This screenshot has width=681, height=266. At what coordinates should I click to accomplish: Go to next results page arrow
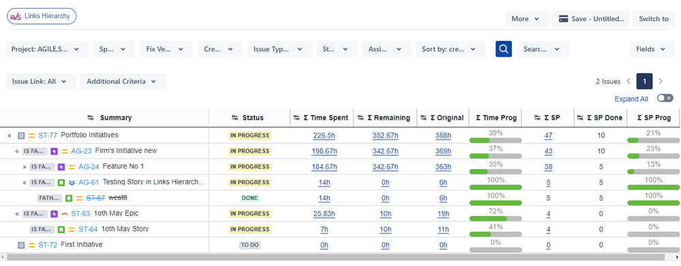(661, 81)
